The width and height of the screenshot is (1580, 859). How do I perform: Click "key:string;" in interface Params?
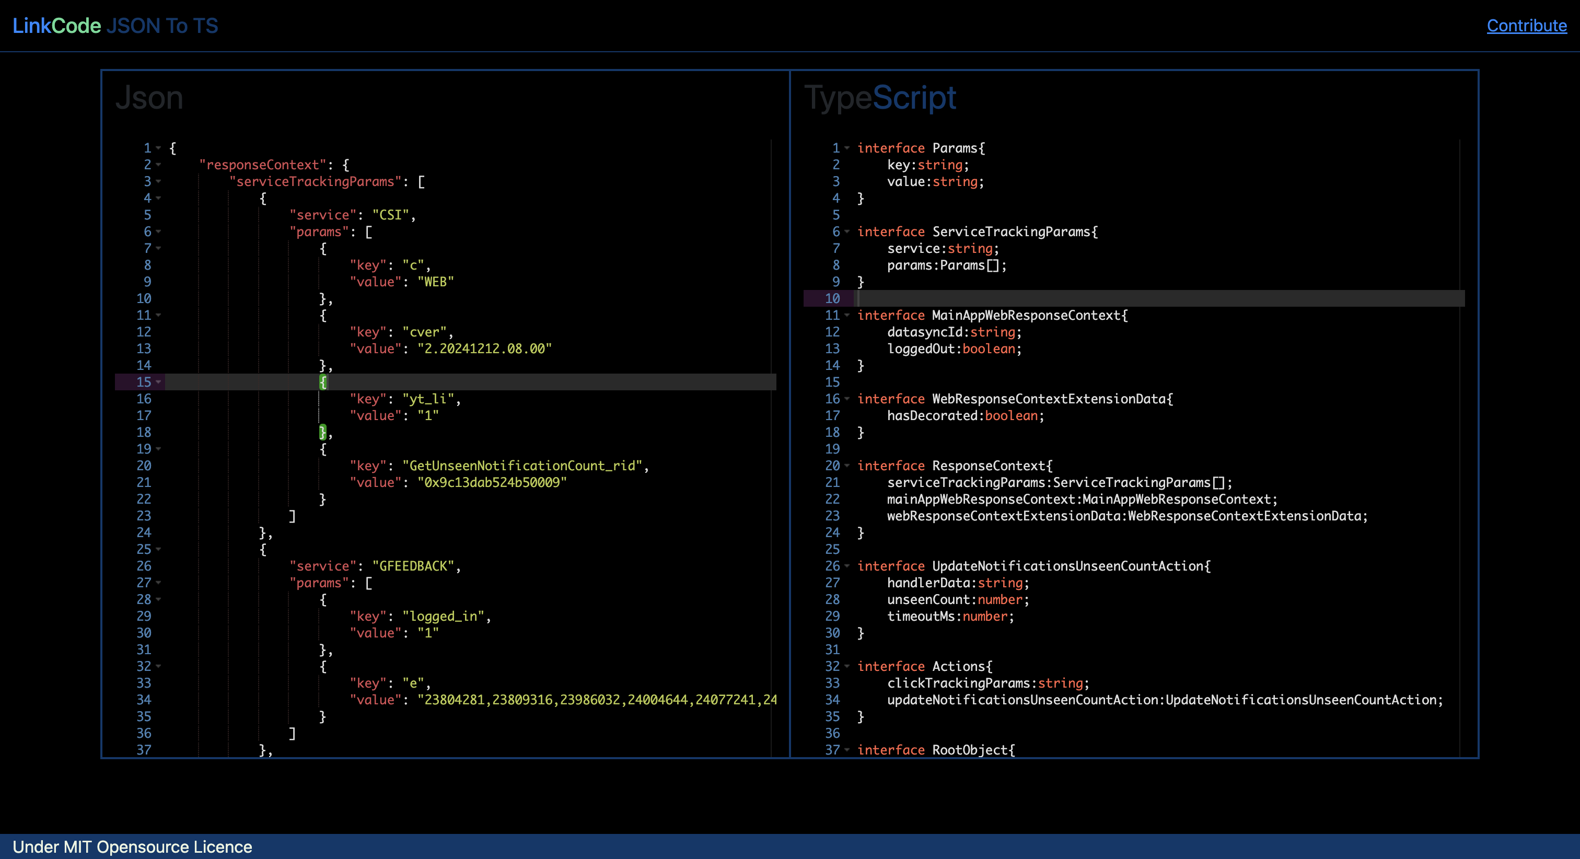click(x=928, y=165)
